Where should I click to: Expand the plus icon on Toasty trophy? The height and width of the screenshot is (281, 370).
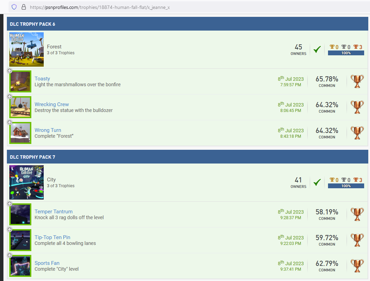(x=10, y=71)
